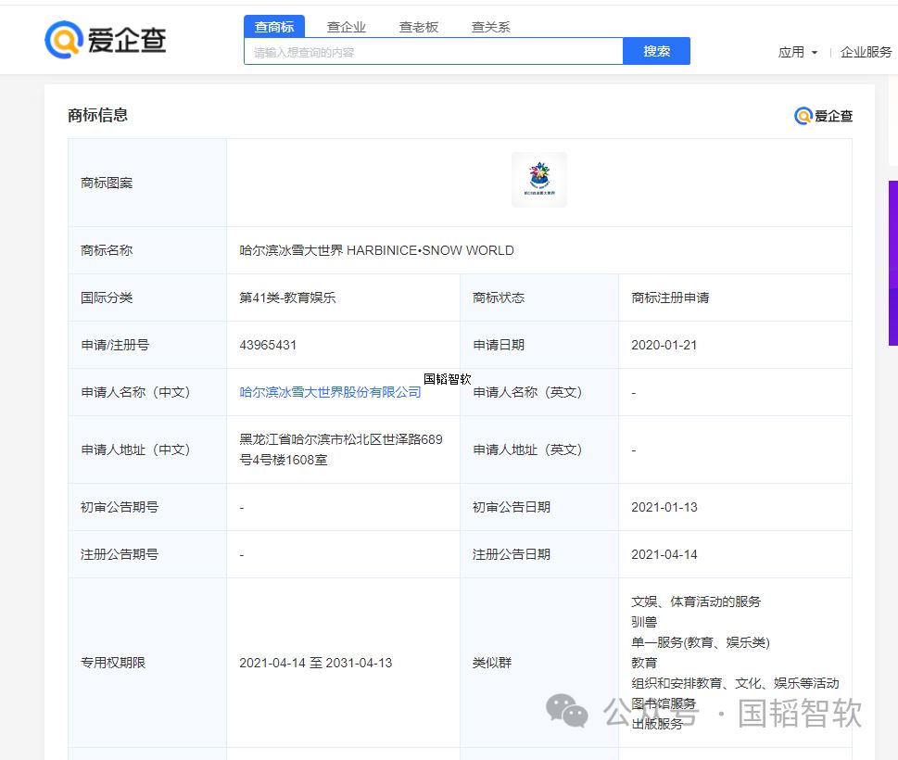Click the purple side panel on the right edge
This screenshot has height=760, width=898.
893,263
